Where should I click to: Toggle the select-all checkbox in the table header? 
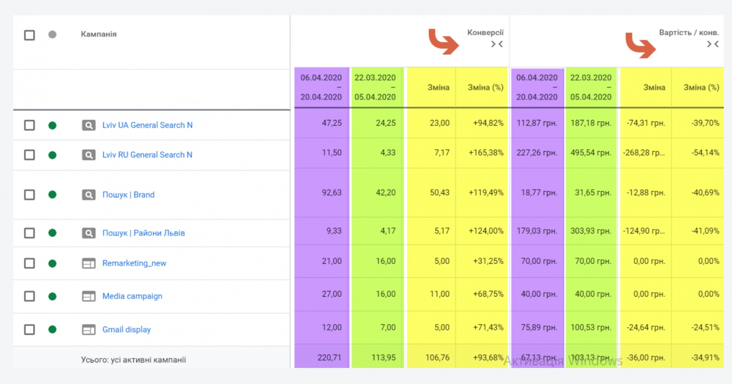click(29, 35)
